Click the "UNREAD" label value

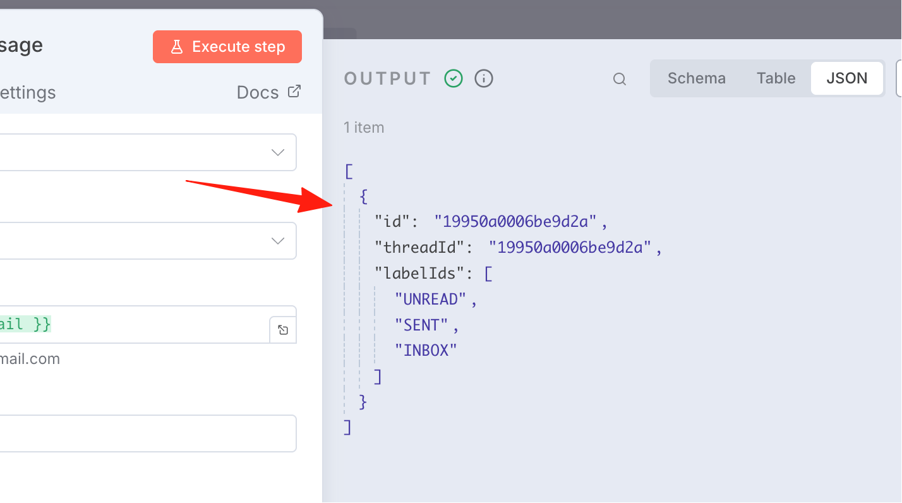coord(431,300)
